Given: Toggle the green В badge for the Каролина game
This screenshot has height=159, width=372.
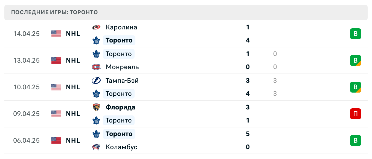Looking at the screenshot, I should tap(356, 34).
